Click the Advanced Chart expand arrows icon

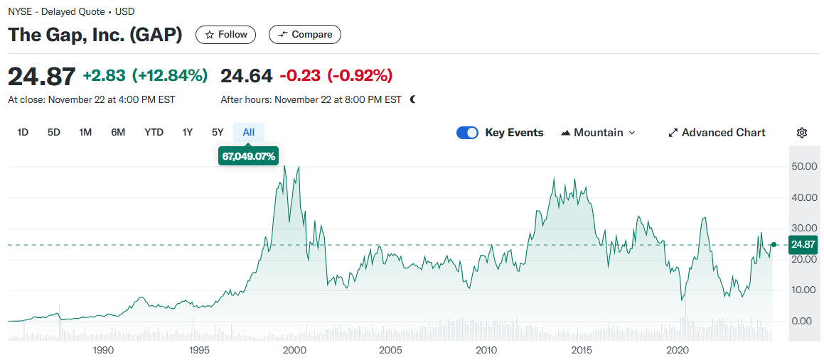[673, 133]
